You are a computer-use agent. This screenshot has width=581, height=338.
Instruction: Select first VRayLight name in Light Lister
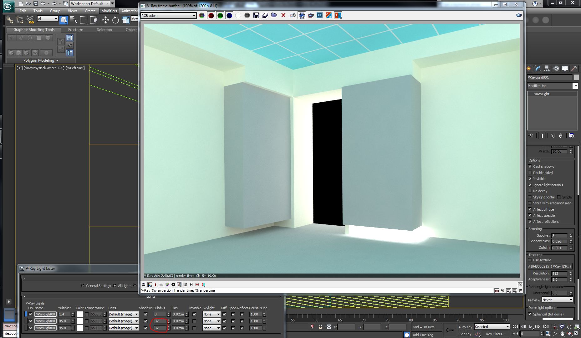(x=45, y=314)
